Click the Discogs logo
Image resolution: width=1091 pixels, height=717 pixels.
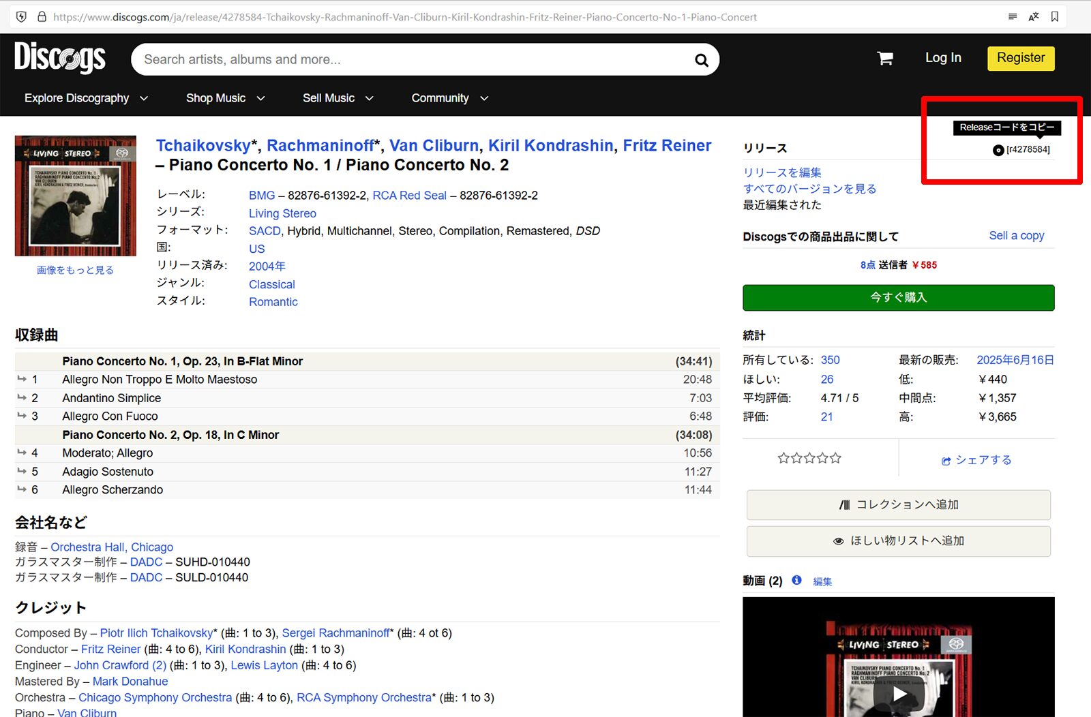pyautogui.click(x=60, y=57)
